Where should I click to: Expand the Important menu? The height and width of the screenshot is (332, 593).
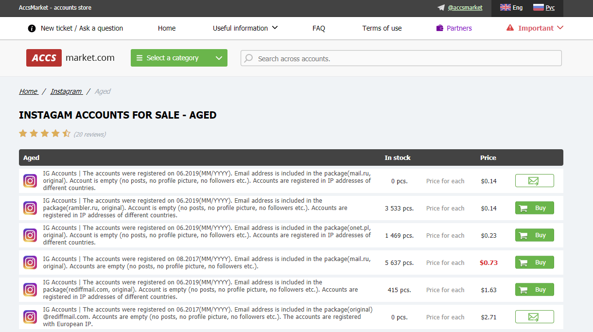pyautogui.click(x=535, y=28)
